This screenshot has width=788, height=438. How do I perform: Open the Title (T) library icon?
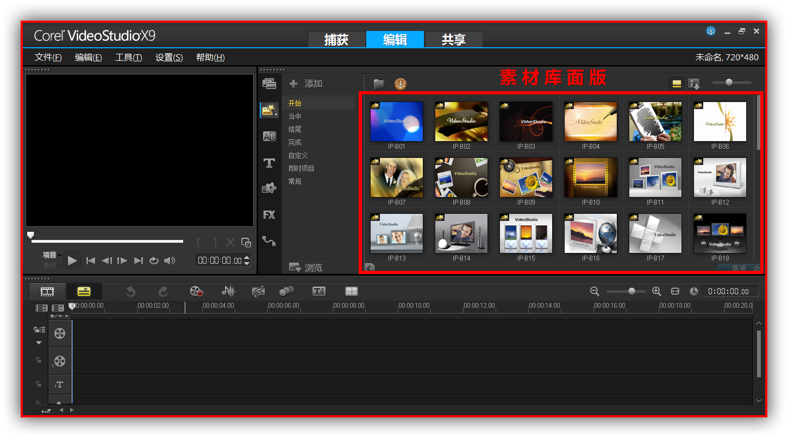click(269, 163)
